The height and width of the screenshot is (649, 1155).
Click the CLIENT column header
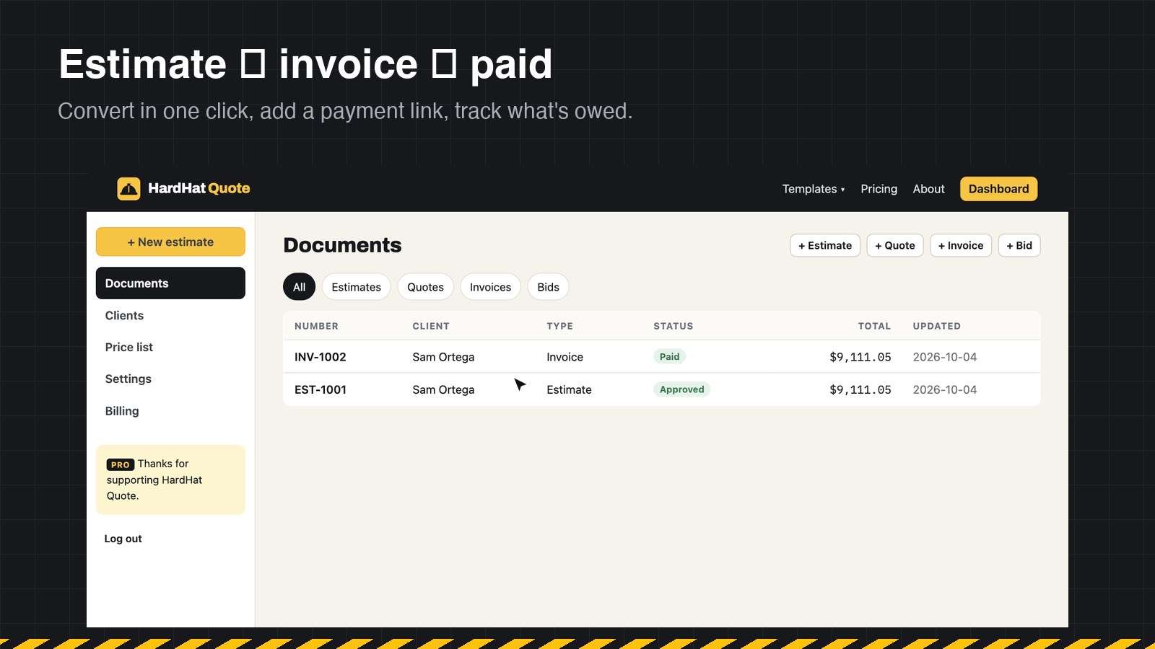(431, 326)
